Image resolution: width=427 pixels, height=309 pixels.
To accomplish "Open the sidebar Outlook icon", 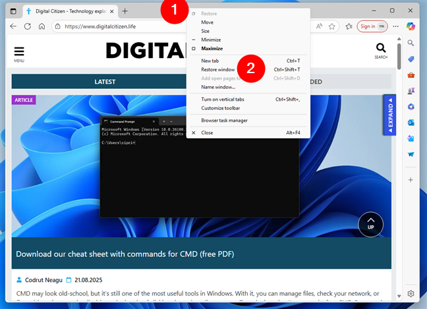I will [x=411, y=123].
